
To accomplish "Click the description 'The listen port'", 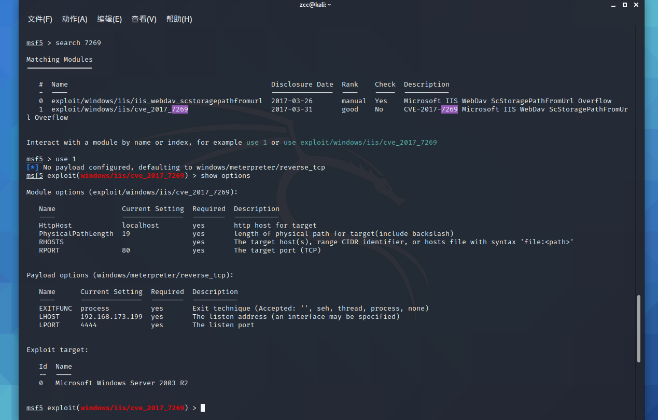I will coord(223,325).
